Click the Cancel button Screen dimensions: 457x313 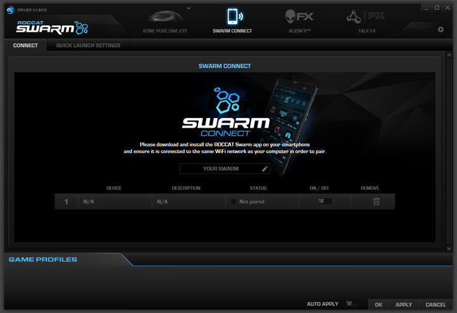[435, 305]
